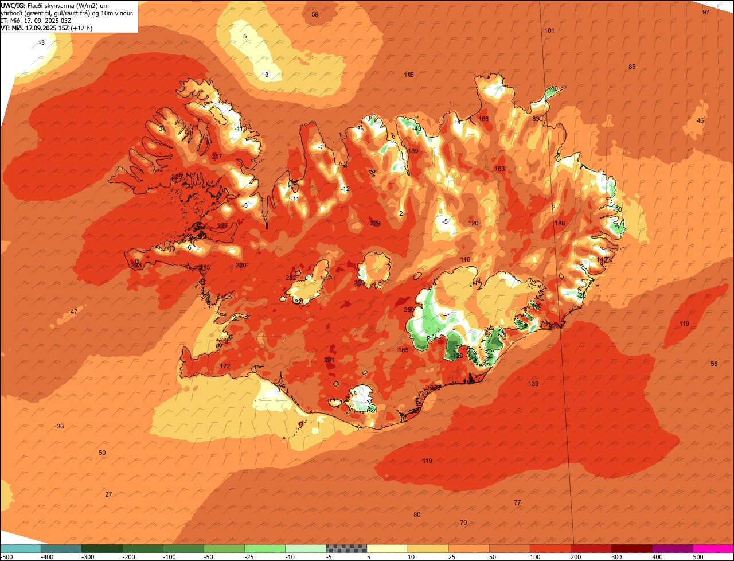
Task: Click the map value '101'
Action: pos(549,30)
